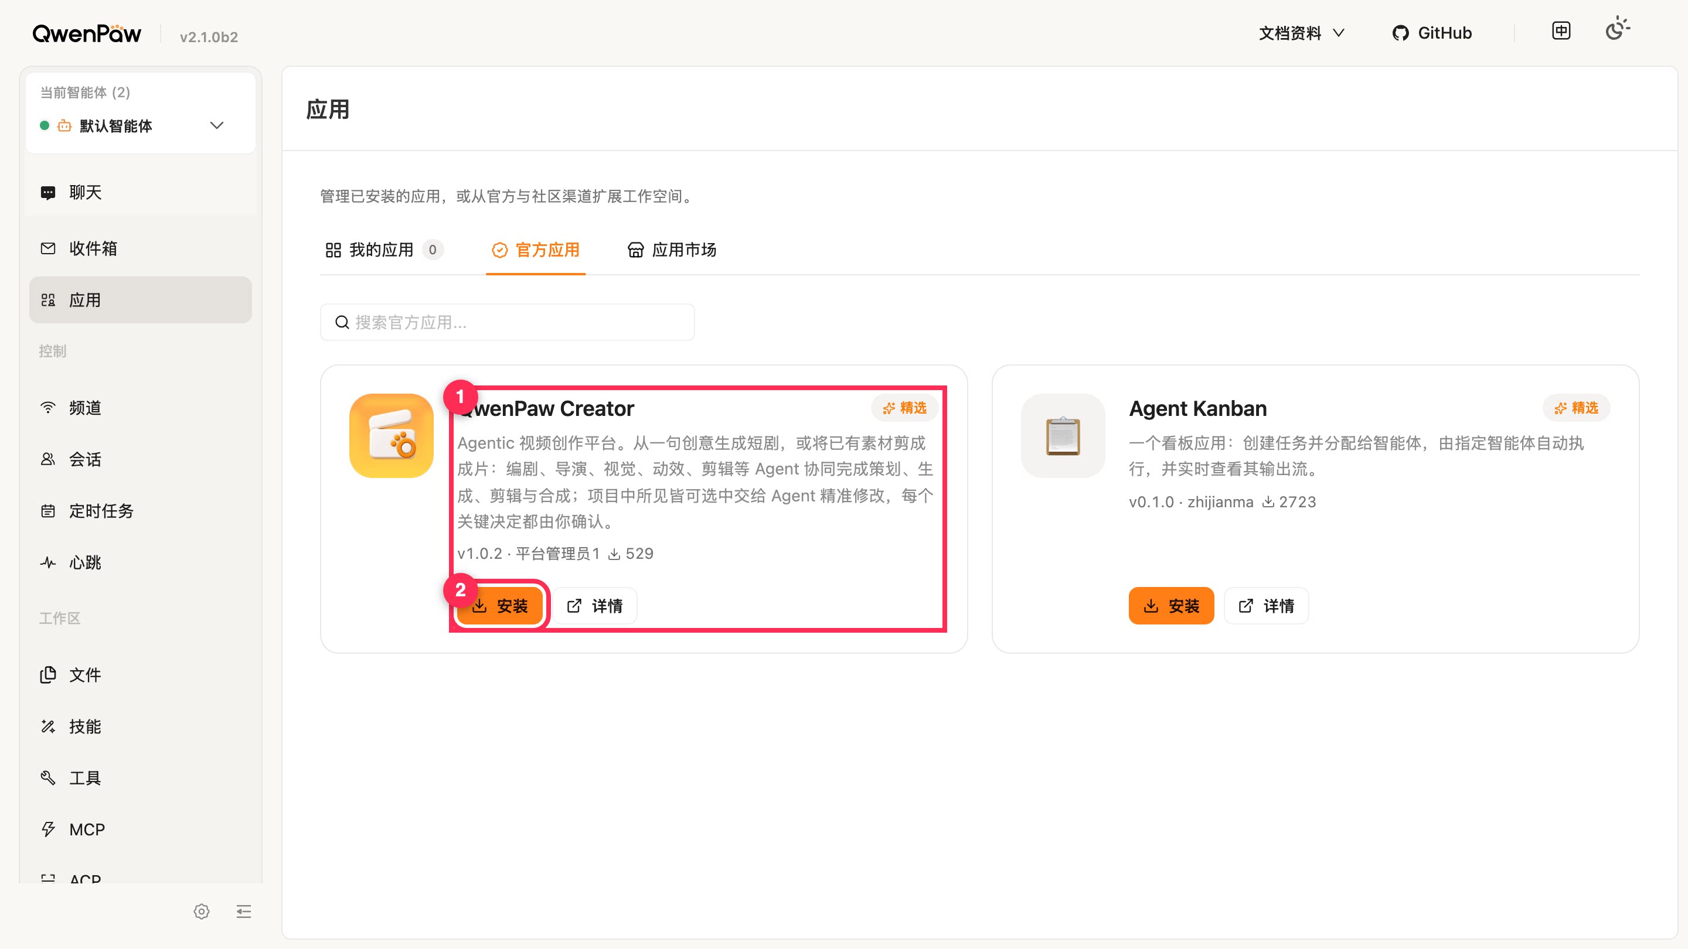
Task: Open the 文件 files workspace
Action: pos(140,675)
